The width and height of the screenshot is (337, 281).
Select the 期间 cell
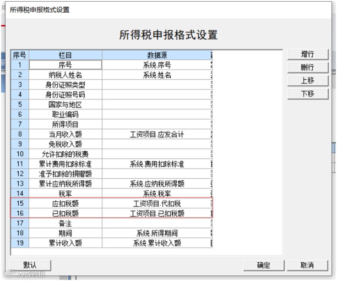(66, 233)
